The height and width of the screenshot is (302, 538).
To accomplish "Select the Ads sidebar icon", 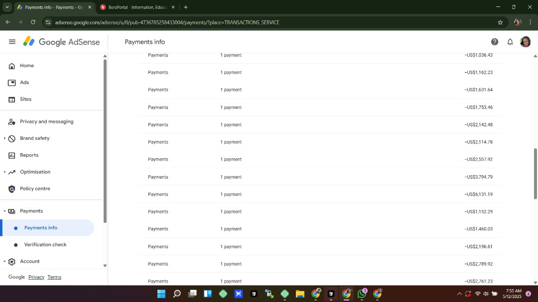I will tap(12, 83).
